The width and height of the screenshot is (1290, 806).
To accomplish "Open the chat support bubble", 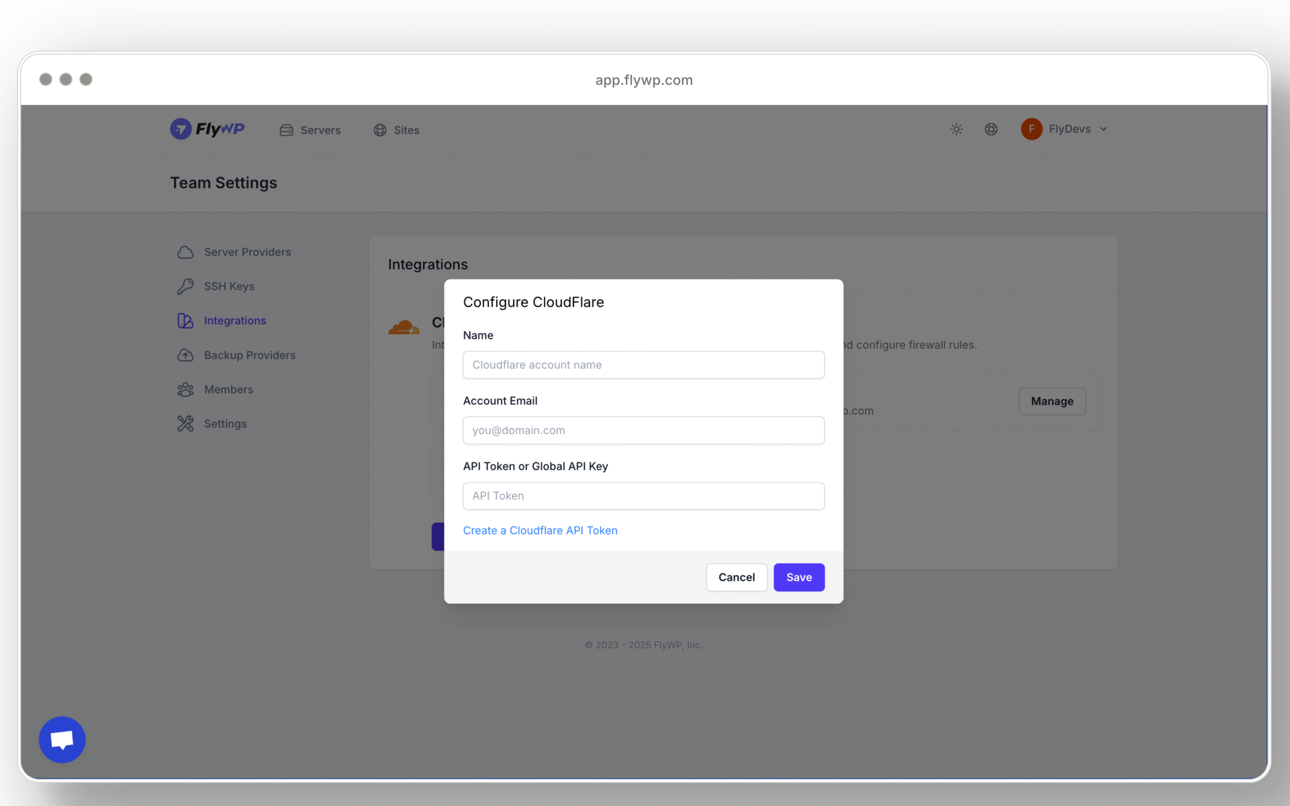I will pyautogui.click(x=62, y=739).
